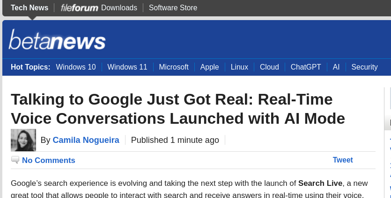Screen dimensions: 391x198
Task: Jump to No Comments section
Action: [x=49, y=160]
